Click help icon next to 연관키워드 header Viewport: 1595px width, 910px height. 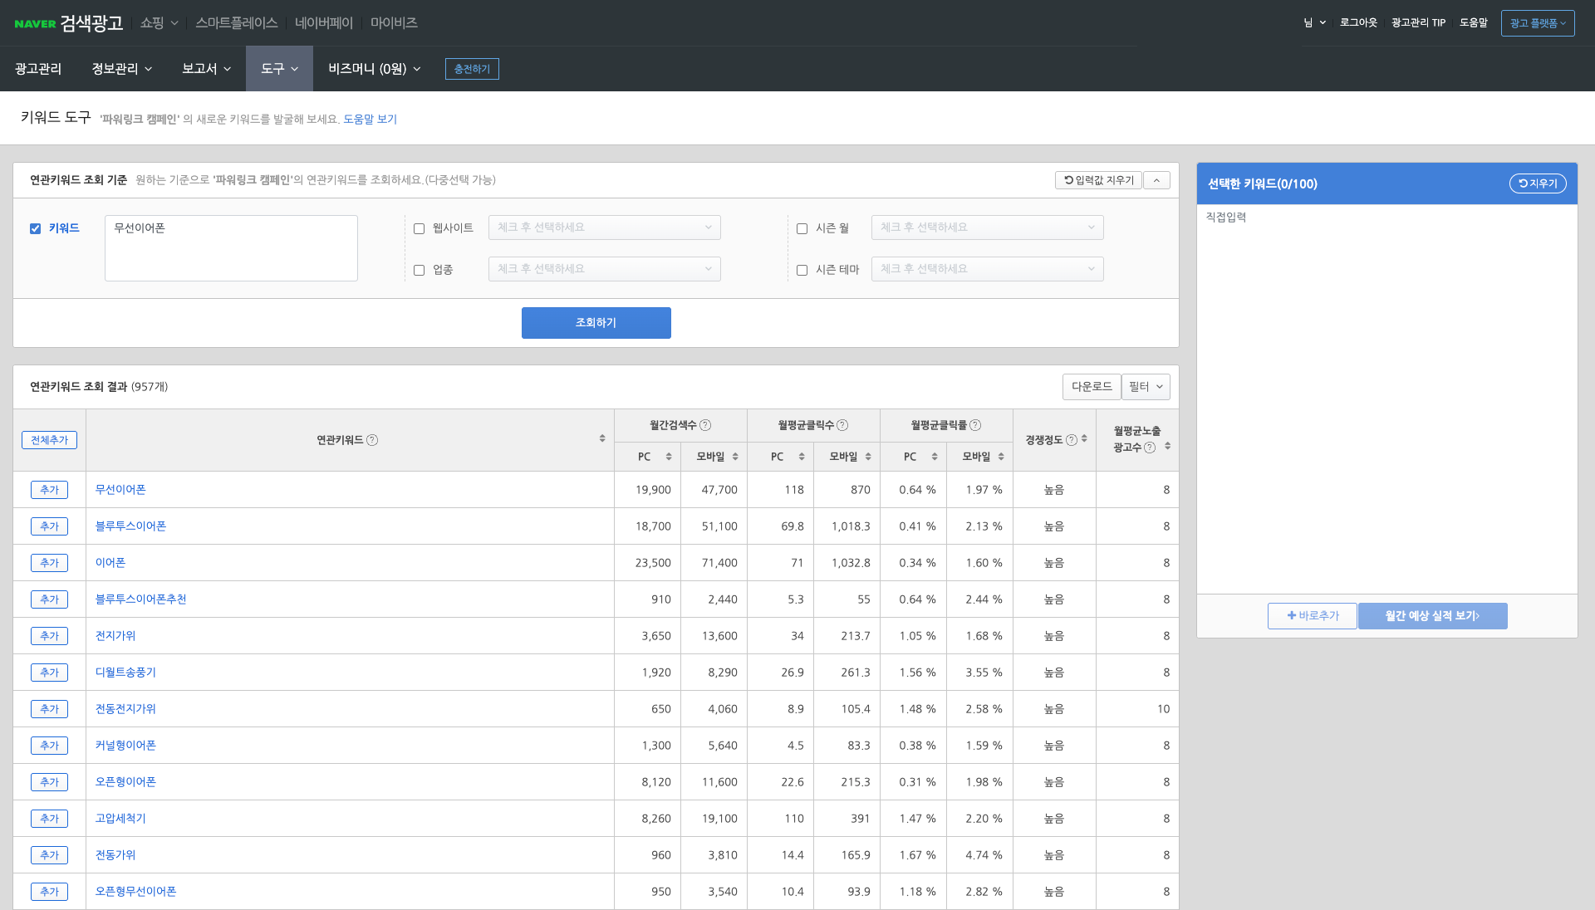pyautogui.click(x=372, y=440)
